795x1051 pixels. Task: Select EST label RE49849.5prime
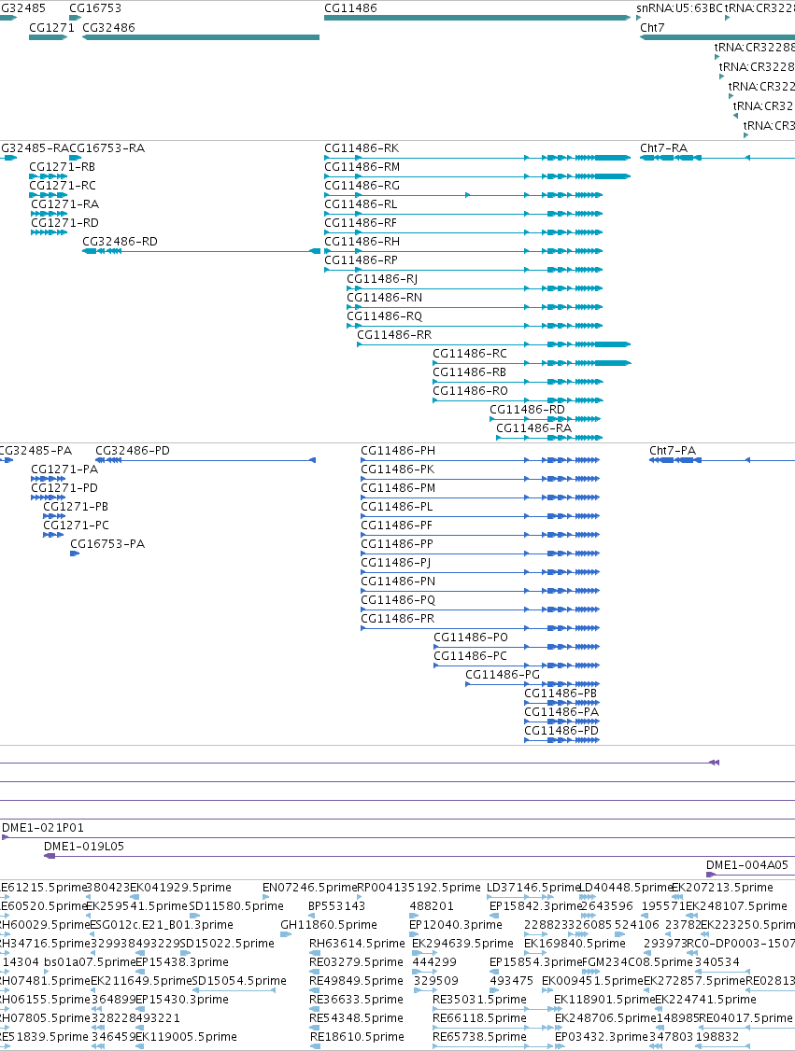point(356,982)
